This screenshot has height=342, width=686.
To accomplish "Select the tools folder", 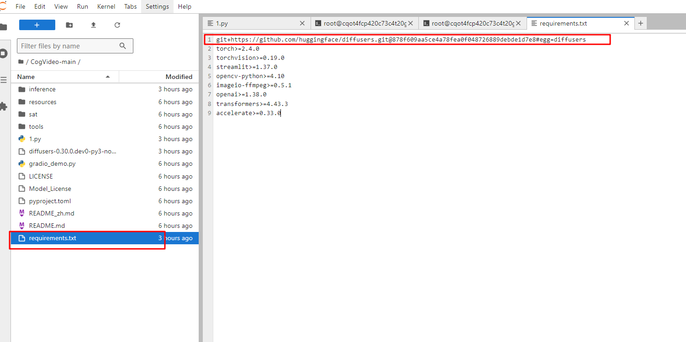I will point(105,126).
